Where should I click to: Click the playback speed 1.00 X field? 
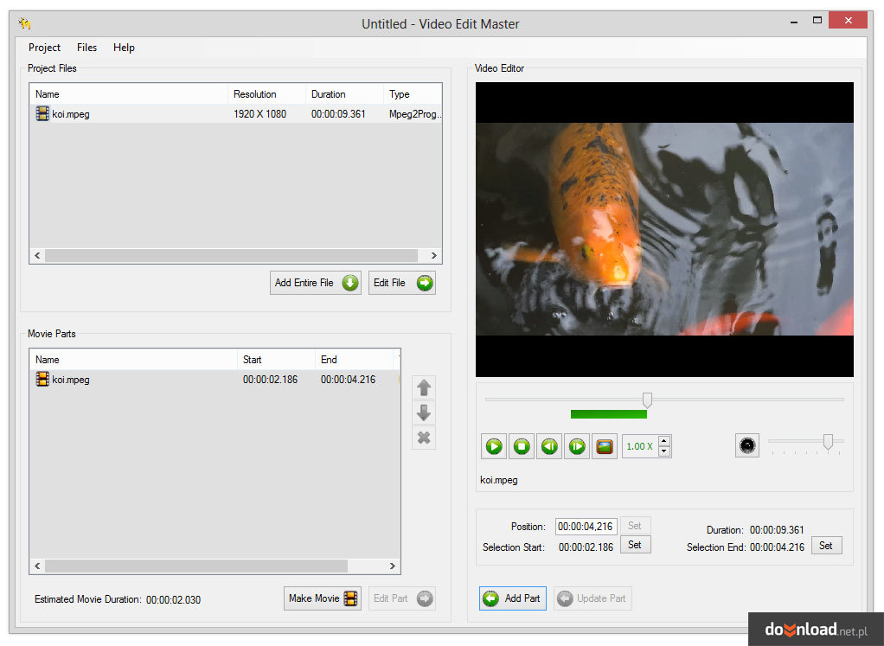coord(640,446)
